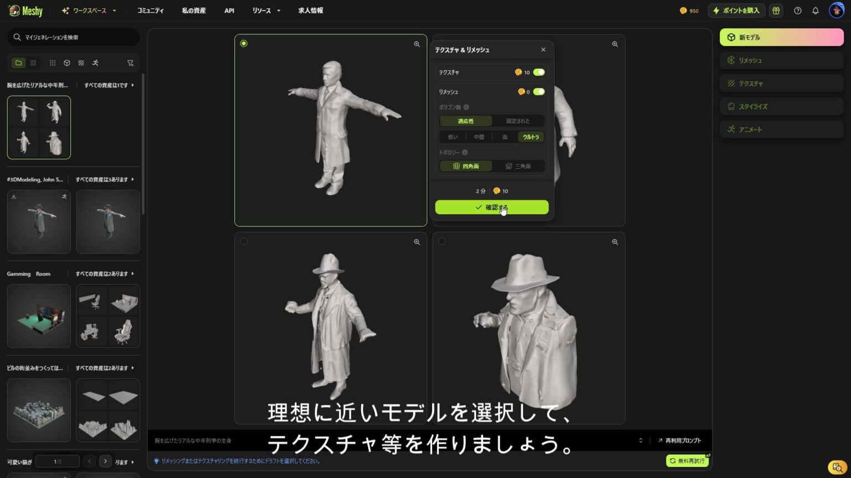Switch to grid view icon in sidebar
This screenshot has height=478, width=851.
[x=33, y=63]
